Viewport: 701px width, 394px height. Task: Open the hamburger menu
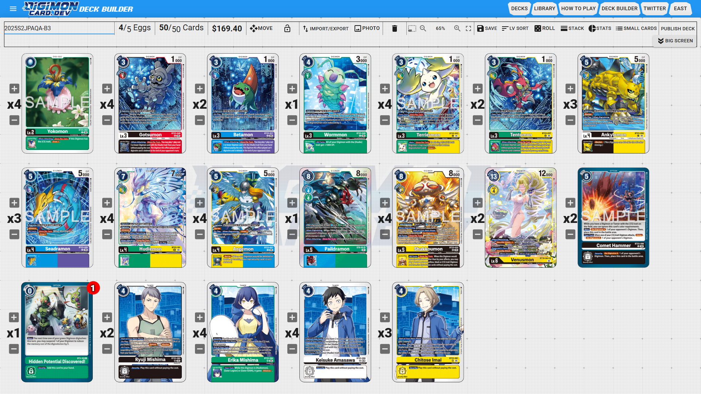click(13, 9)
